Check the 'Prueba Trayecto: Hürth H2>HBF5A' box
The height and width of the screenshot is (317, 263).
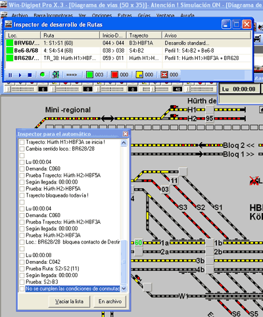(x=22, y=176)
